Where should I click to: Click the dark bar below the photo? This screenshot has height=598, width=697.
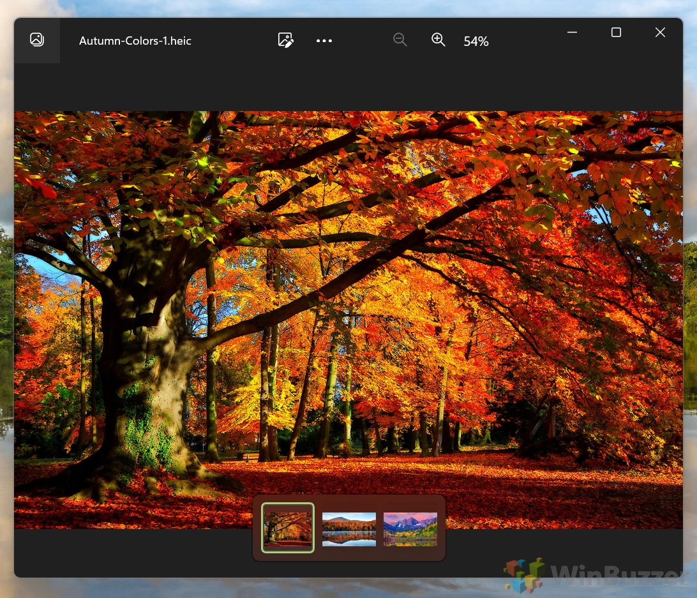coord(133,553)
